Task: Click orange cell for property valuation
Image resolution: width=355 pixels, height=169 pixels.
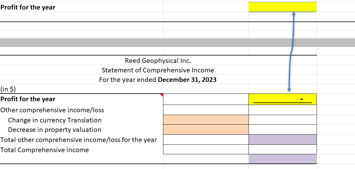Action: pyautogui.click(x=206, y=129)
